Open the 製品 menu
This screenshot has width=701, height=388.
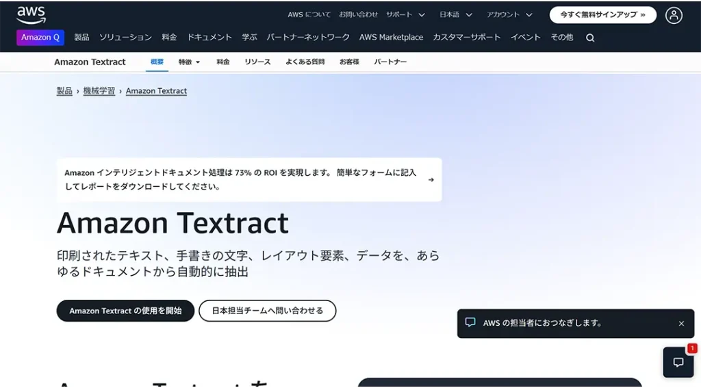tap(81, 38)
